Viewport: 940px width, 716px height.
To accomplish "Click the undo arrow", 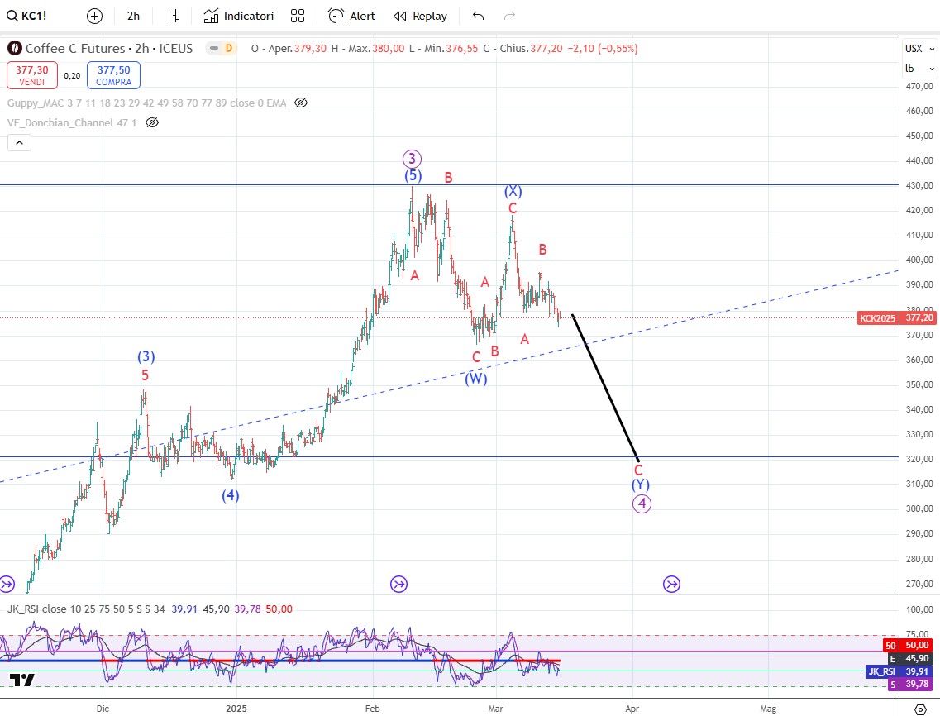I will tap(478, 16).
